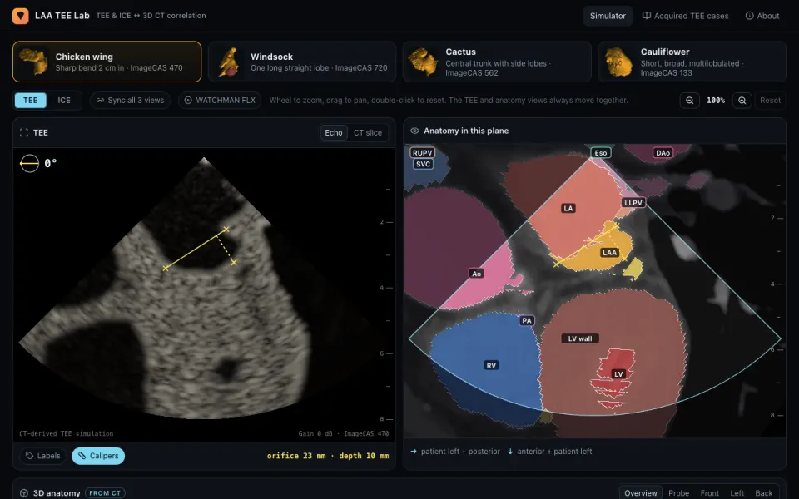Toggle Sync all 3 views
799x499 pixels.
coord(130,101)
